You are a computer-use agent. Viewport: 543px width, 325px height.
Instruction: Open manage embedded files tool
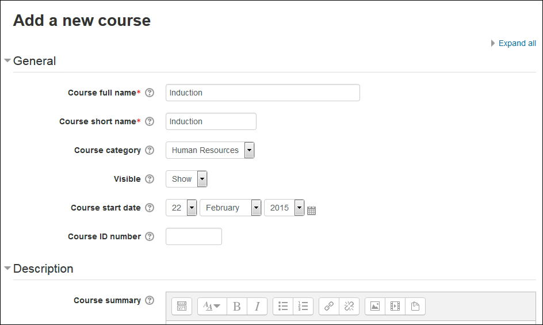(415, 306)
